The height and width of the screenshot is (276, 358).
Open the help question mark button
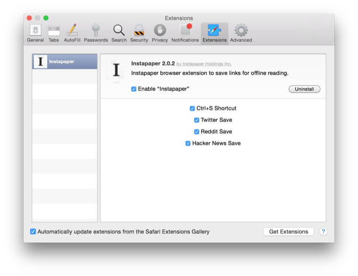point(323,231)
